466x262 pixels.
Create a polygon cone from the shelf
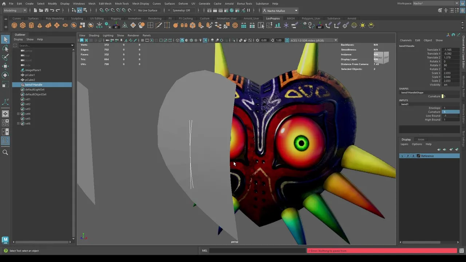[40, 25]
